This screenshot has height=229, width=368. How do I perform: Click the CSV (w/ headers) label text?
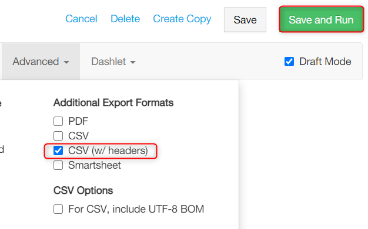click(x=108, y=151)
